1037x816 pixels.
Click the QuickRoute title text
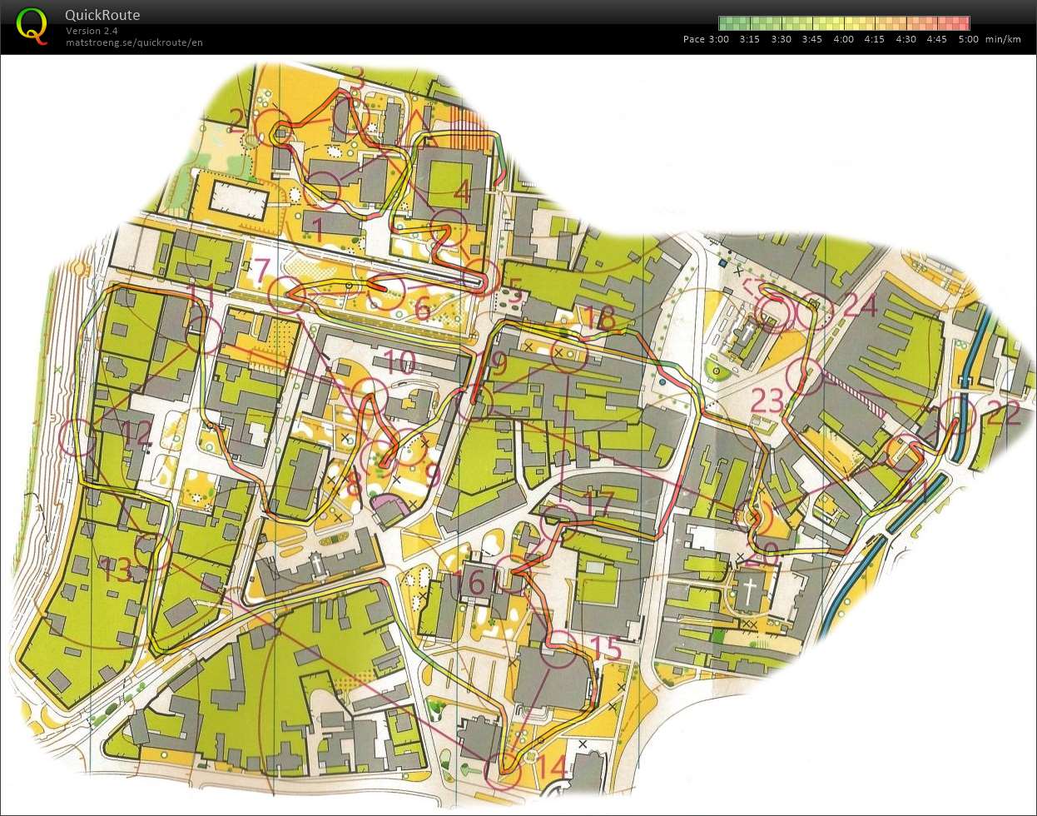tap(102, 15)
